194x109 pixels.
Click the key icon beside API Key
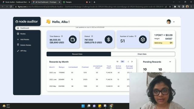tap(18, 51)
